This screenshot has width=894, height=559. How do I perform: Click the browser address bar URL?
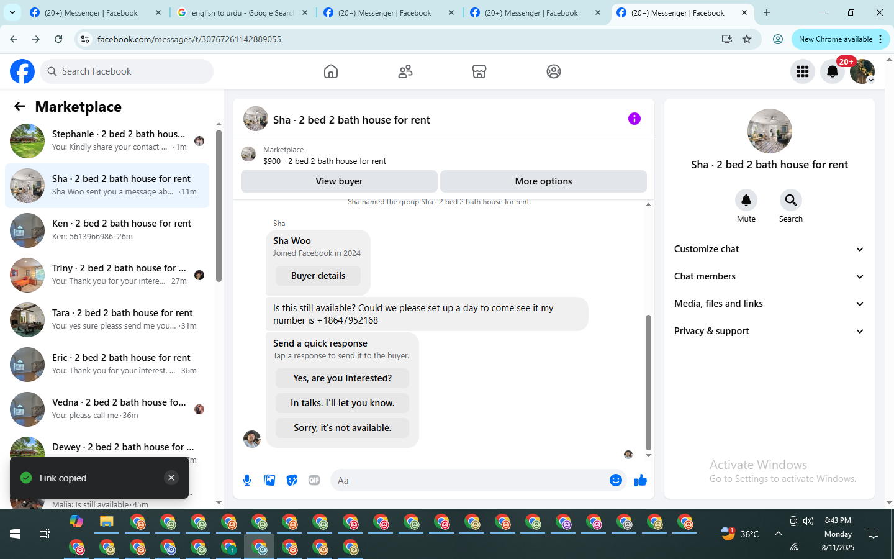[x=189, y=39]
